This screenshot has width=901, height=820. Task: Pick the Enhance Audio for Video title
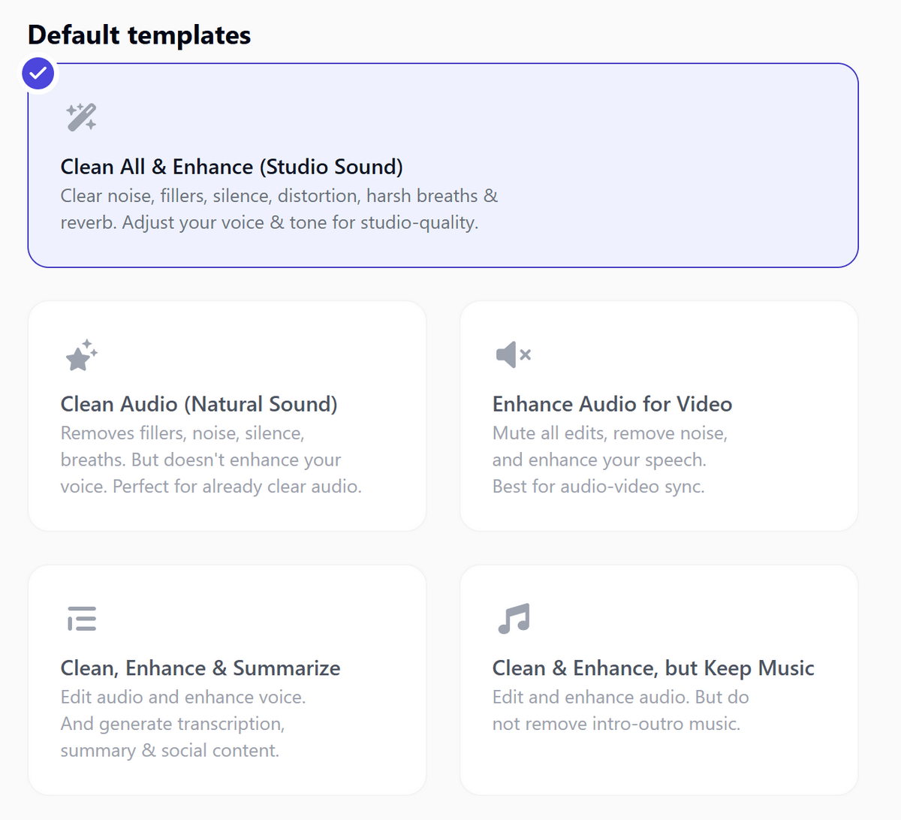point(612,404)
